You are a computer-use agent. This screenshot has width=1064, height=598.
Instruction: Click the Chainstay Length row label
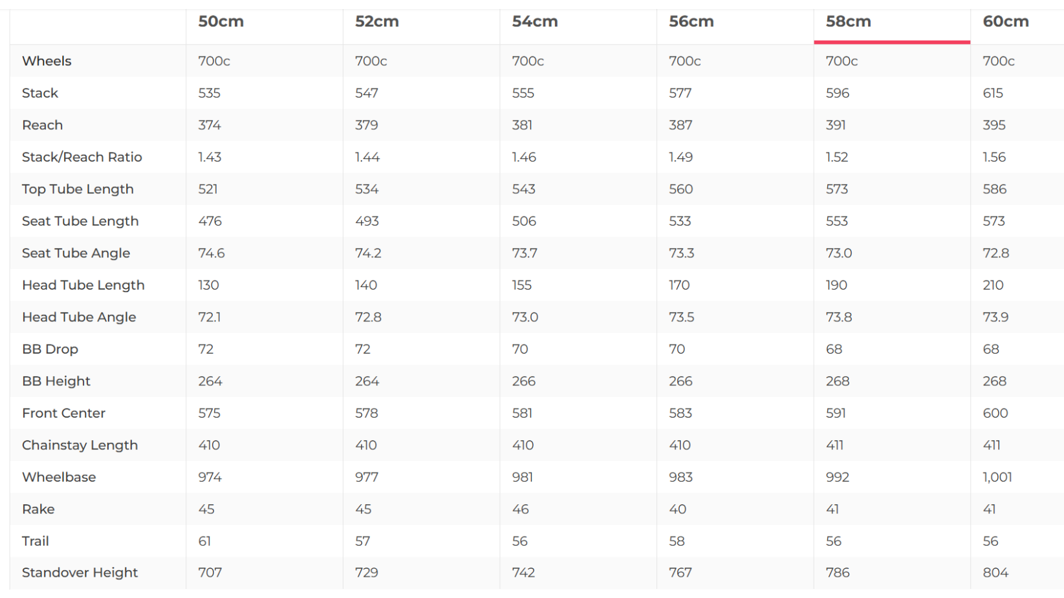click(80, 445)
